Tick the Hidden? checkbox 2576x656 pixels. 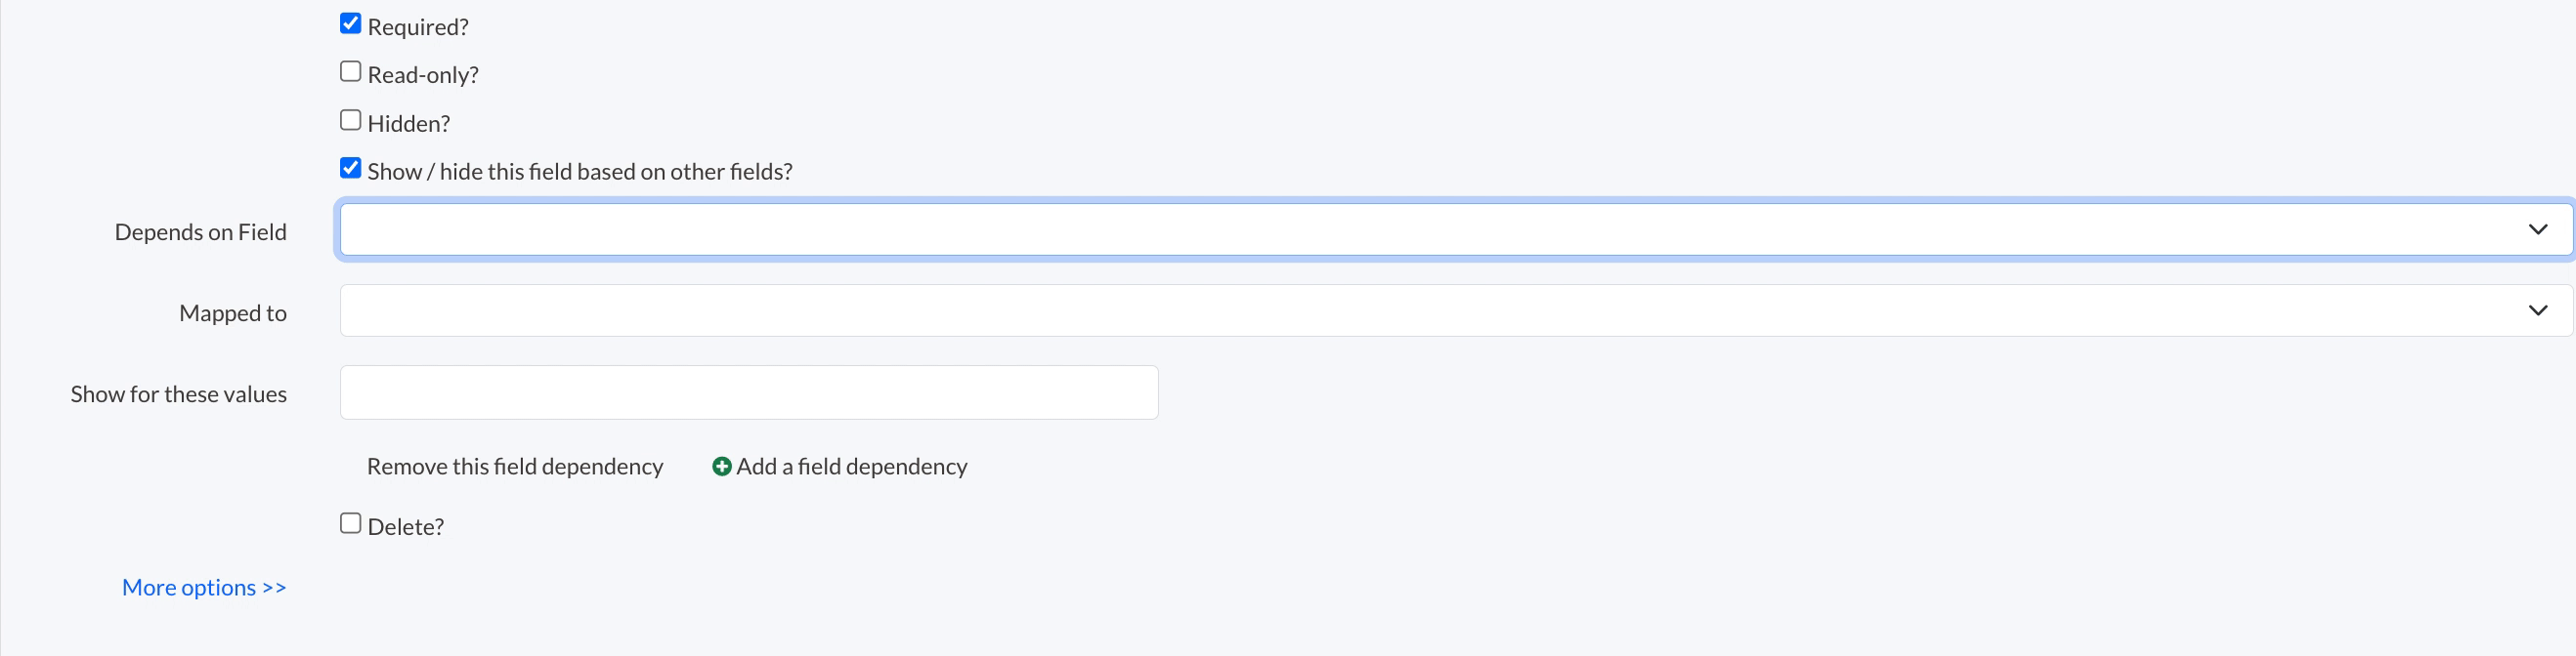pyautogui.click(x=351, y=121)
